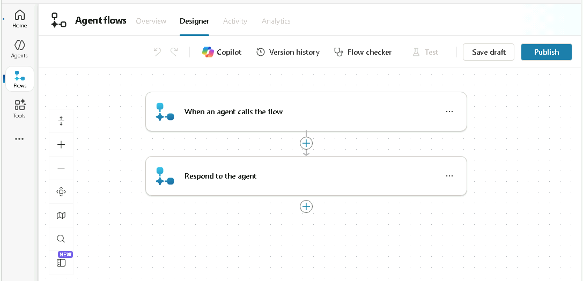Select the 'Respond to the agent' card
This screenshot has width=583, height=281.
point(306,176)
